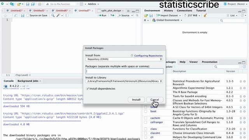Open the Install from Repository (CRAN) dropdown

(124, 59)
